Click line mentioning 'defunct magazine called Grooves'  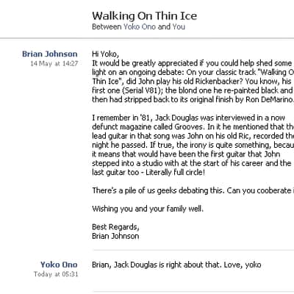[193, 127]
